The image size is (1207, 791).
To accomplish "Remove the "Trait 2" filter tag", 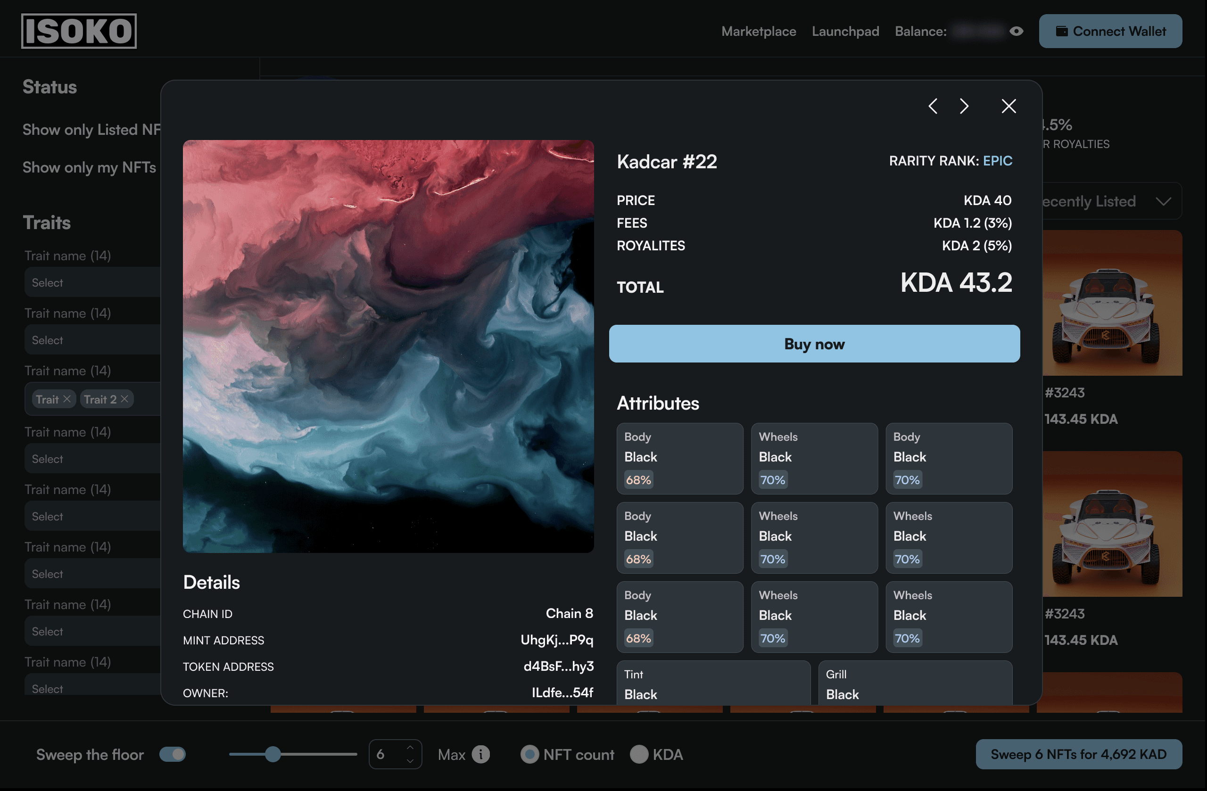I will pyautogui.click(x=124, y=399).
